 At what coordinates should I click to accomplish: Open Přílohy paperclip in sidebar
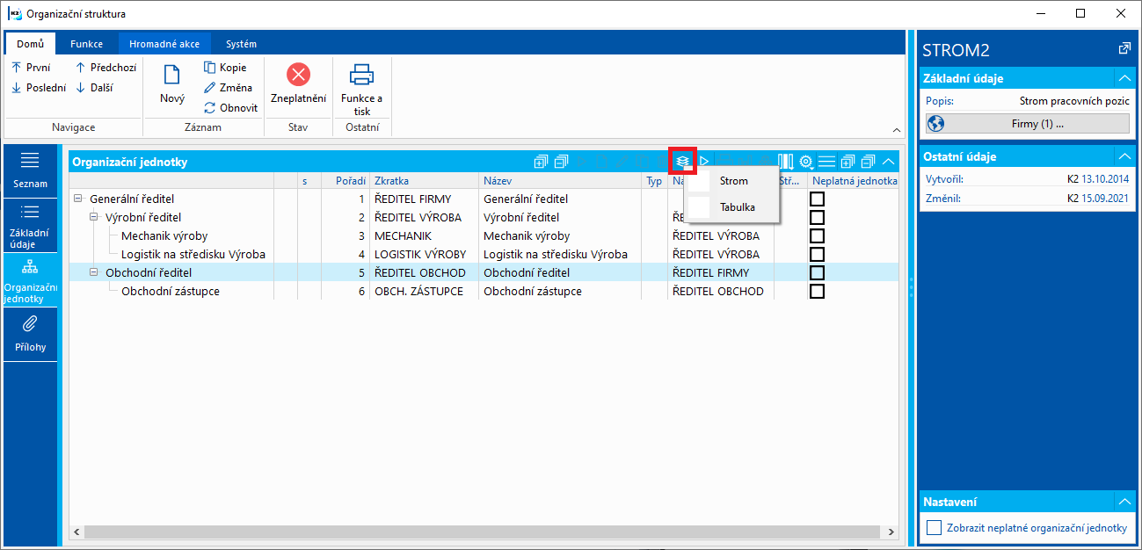point(30,334)
